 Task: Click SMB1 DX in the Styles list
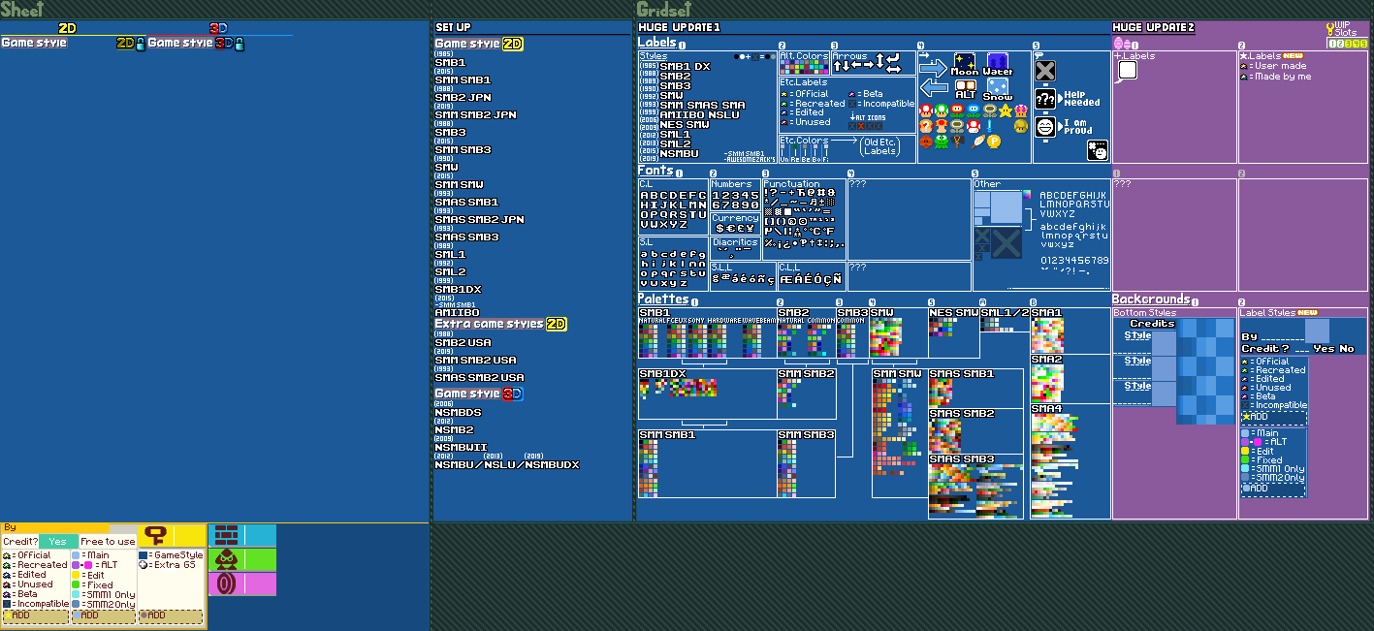(685, 66)
